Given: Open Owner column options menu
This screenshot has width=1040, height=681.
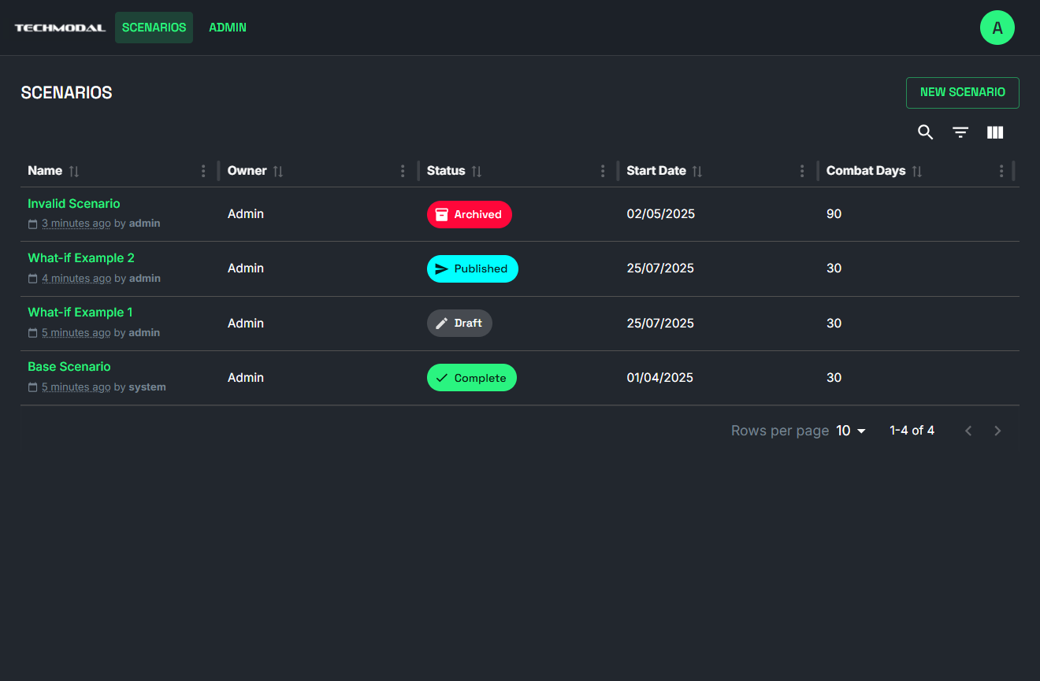Looking at the screenshot, I should [x=403, y=171].
